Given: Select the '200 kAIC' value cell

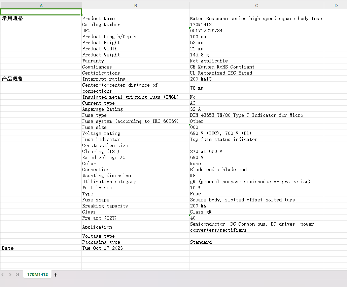Looking at the screenshot, I should 256,79.
